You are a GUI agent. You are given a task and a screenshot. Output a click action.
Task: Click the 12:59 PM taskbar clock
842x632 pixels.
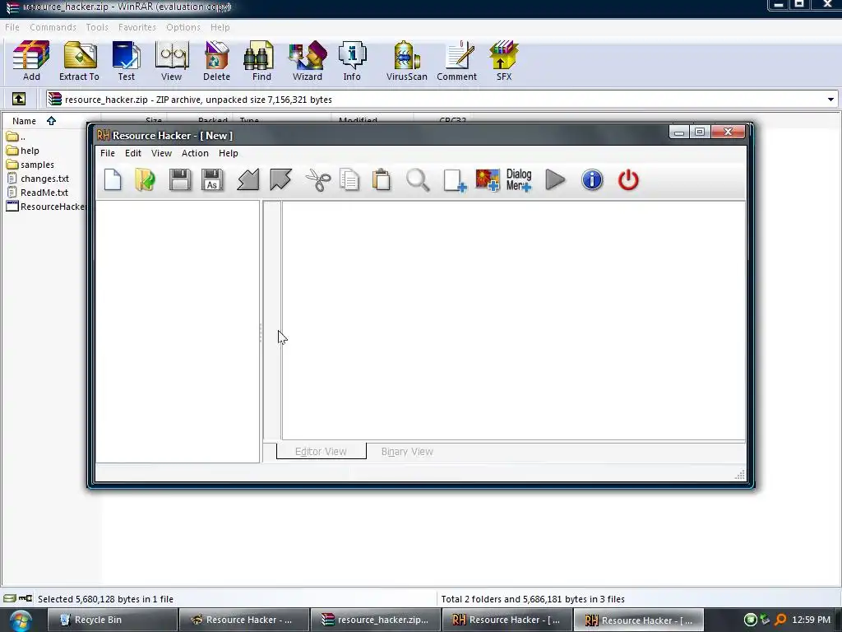[811, 620]
